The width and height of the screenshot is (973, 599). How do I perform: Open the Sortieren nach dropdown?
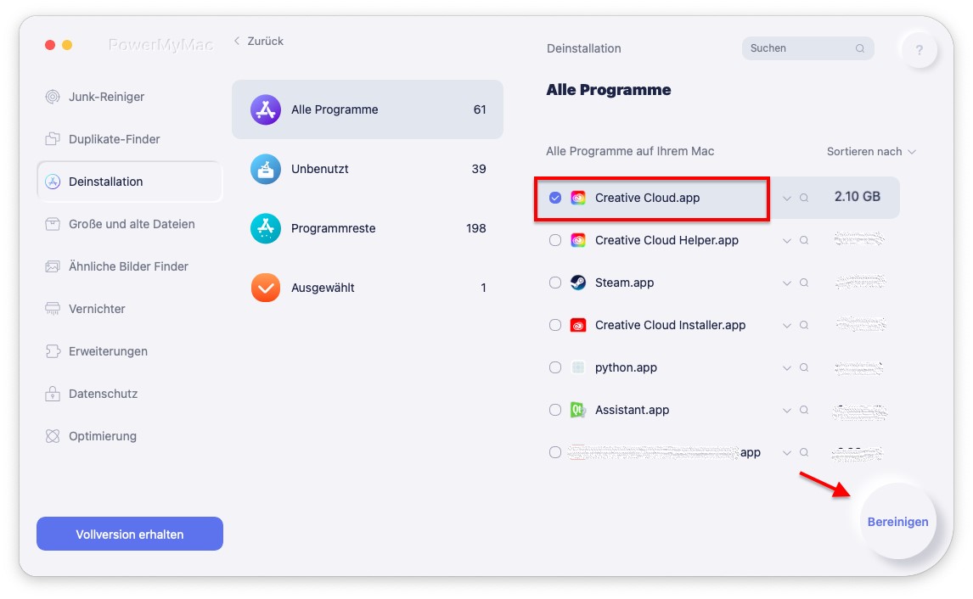(871, 151)
